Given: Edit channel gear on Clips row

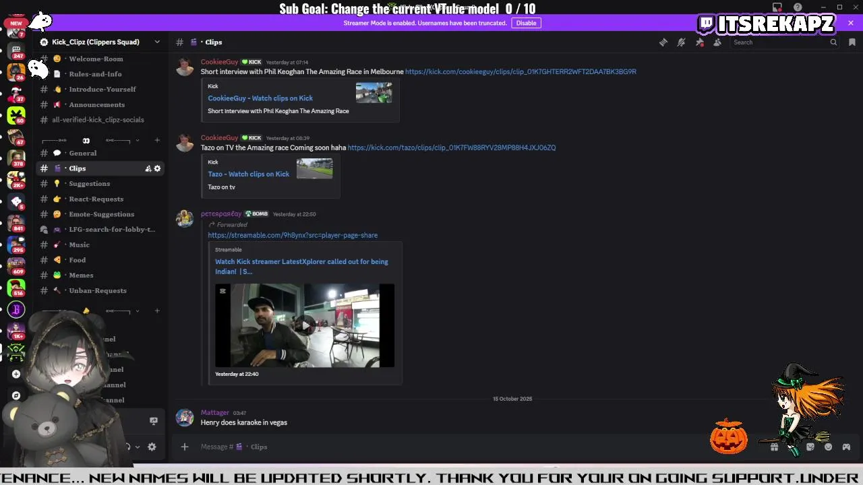Looking at the screenshot, I should click(x=158, y=168).
